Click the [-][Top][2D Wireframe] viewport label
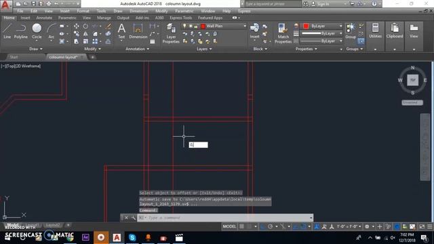The height and width of the screenshot is (244, 434). [x=21, y=66]
